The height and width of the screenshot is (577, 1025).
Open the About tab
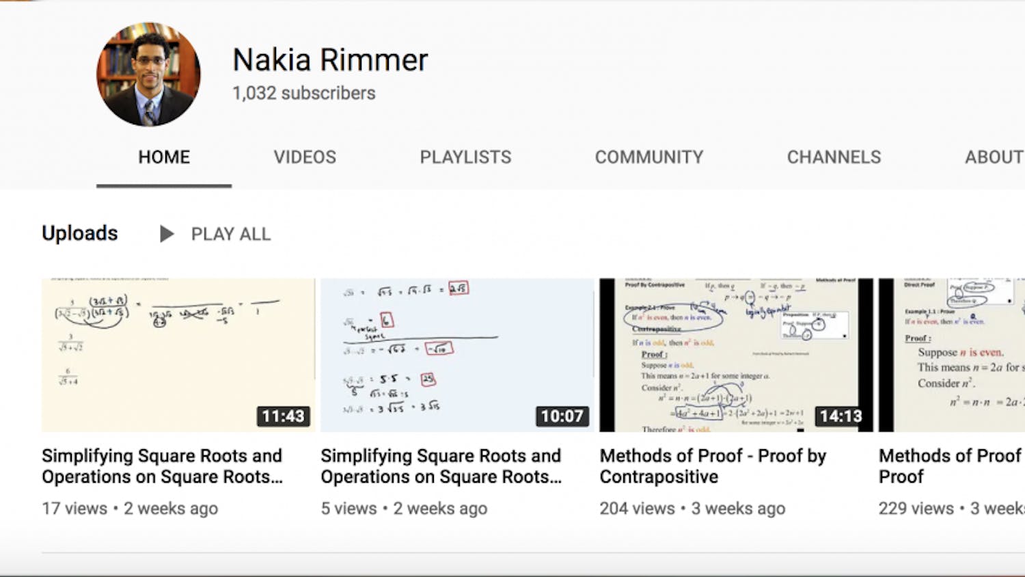pyautogui.click(x=994, y=157)
